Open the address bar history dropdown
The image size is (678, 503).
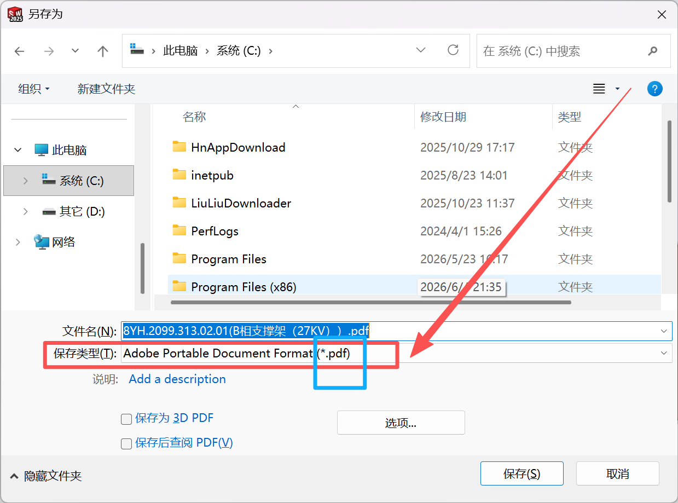click(x=421, y=50)
